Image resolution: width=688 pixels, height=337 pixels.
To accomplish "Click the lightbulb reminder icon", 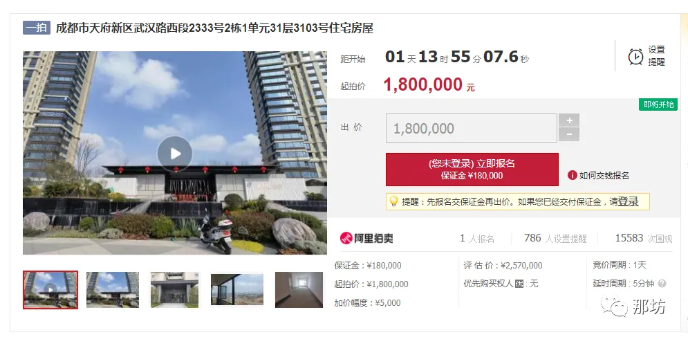I will point(394,201).
